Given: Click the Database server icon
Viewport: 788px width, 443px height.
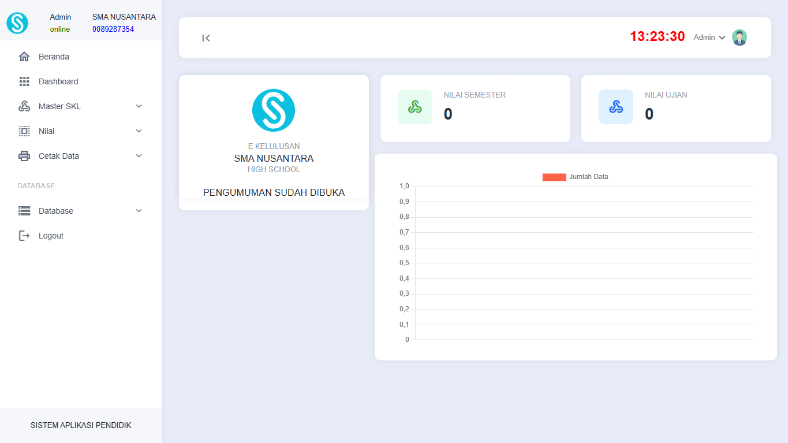Looking at the screenshot, I should (24, 211).
